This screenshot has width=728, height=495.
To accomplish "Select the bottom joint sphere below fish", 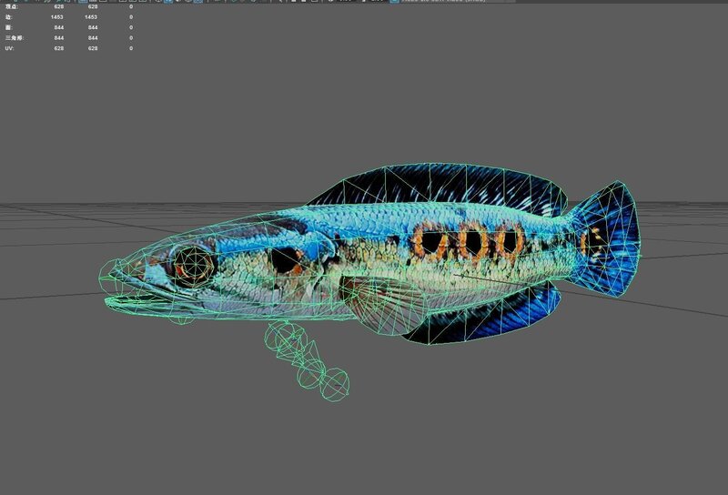I will pyautogui.click(x=333, y=384).
